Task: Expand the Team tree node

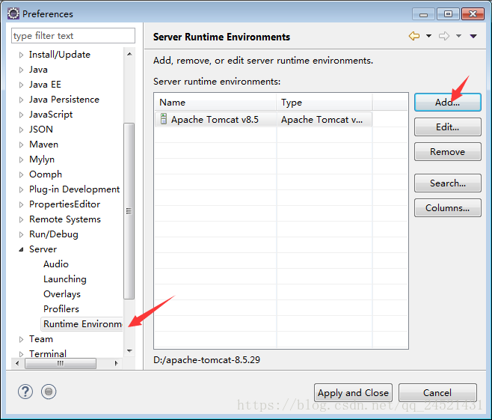Action: 21,339
